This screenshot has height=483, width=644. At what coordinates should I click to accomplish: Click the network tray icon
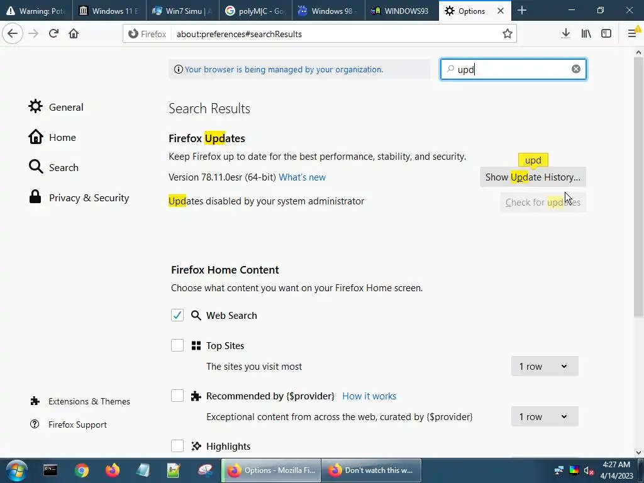coord(558,470)
